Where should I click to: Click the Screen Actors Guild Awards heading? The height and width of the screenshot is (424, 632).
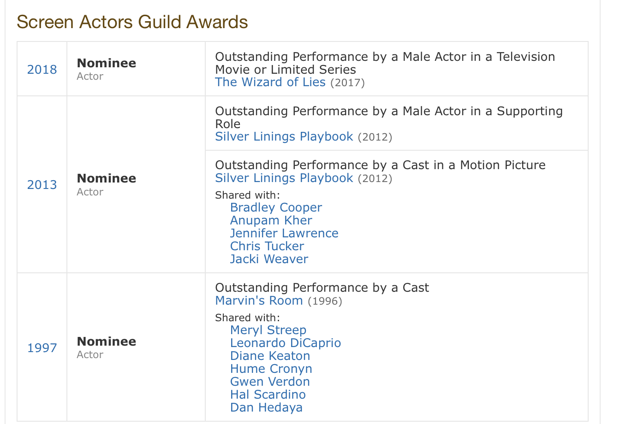pos(132,22)
